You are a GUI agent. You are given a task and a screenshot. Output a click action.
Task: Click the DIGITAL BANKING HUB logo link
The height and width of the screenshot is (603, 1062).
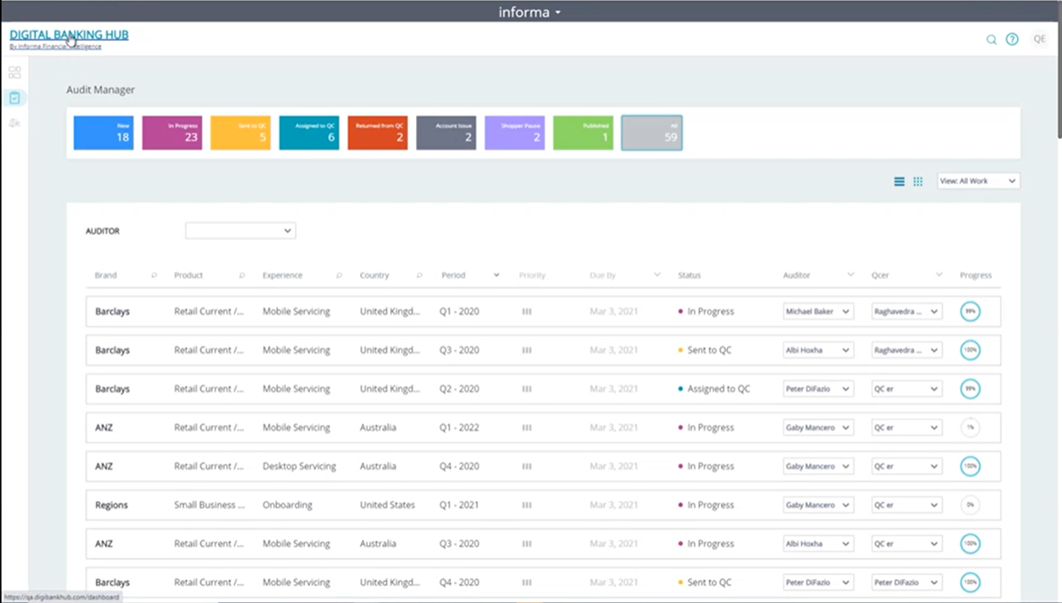[69, 34]
